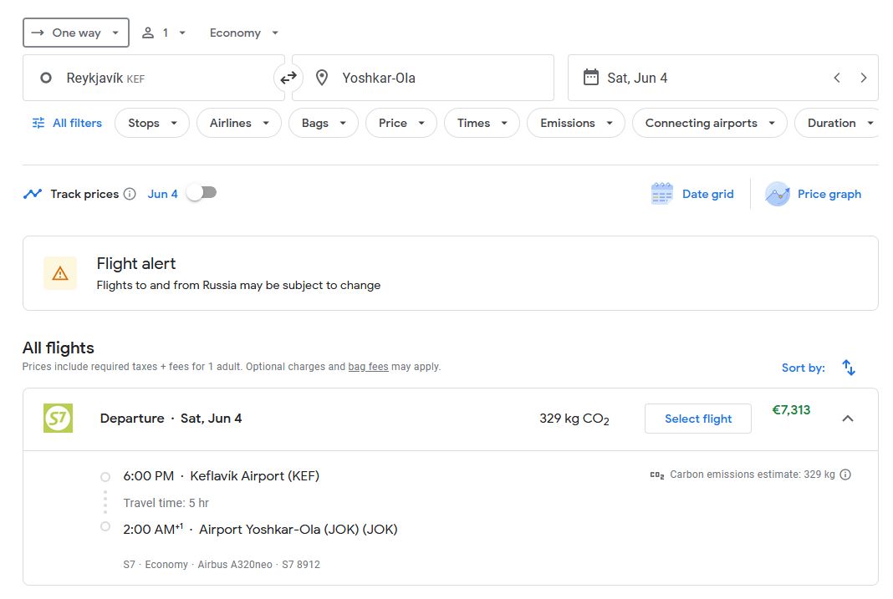The height and width of the screenshot is (599, 893).
Task: Click the CO2 icon beside emissions estimate
Action: pyautogui.click(x=657, y=475)
